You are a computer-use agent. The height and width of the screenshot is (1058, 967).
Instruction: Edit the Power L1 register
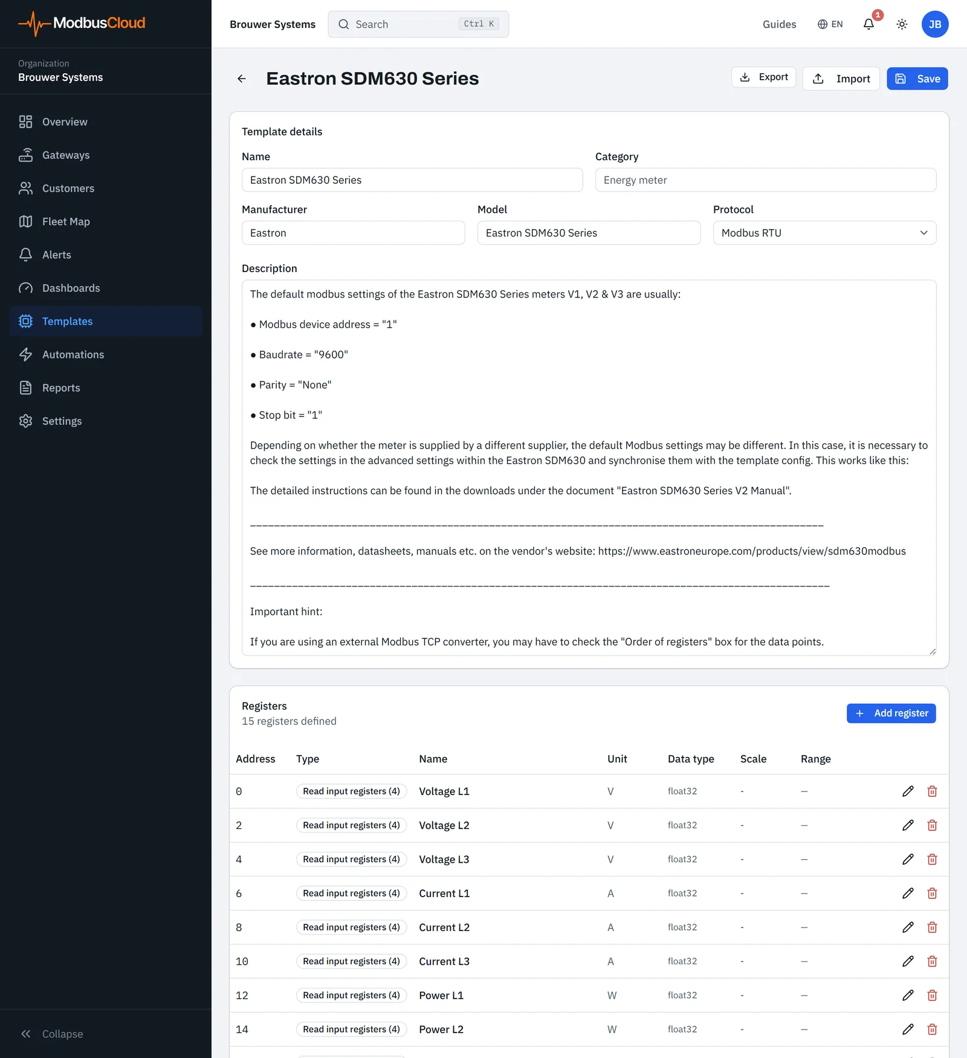tap(908, 995)
